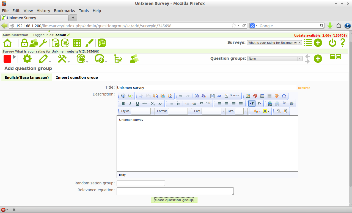Click the Find binoculars icon
The height and width of the screenshot is (213, 352).
[197, 96]
